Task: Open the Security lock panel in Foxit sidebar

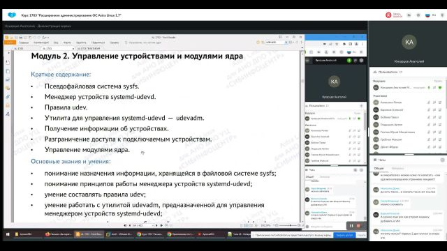Action: click(x=8, y=105)
